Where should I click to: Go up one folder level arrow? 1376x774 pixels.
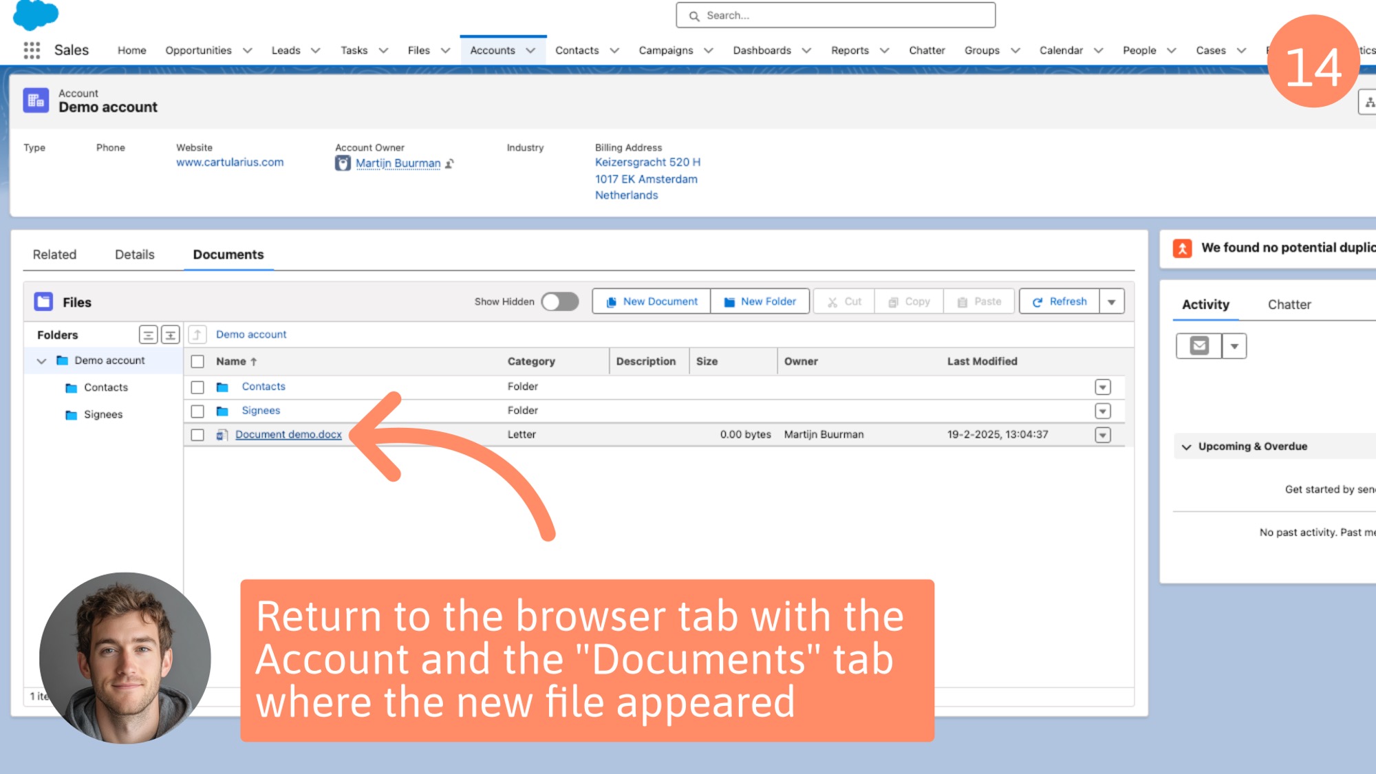[x=197, y=334]
